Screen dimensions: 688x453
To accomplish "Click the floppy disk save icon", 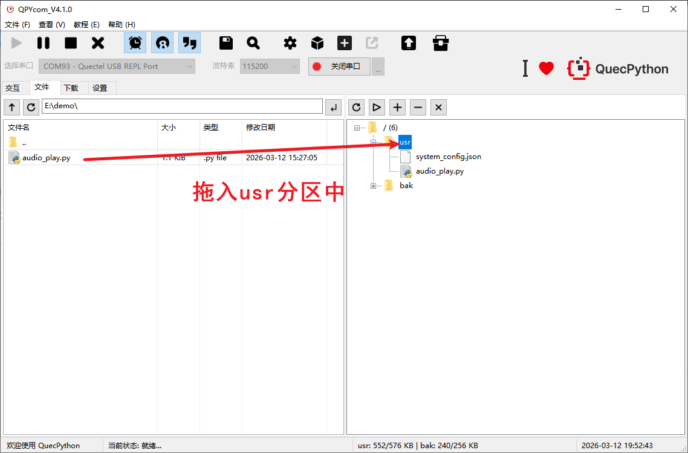I will tap(226, 43).
